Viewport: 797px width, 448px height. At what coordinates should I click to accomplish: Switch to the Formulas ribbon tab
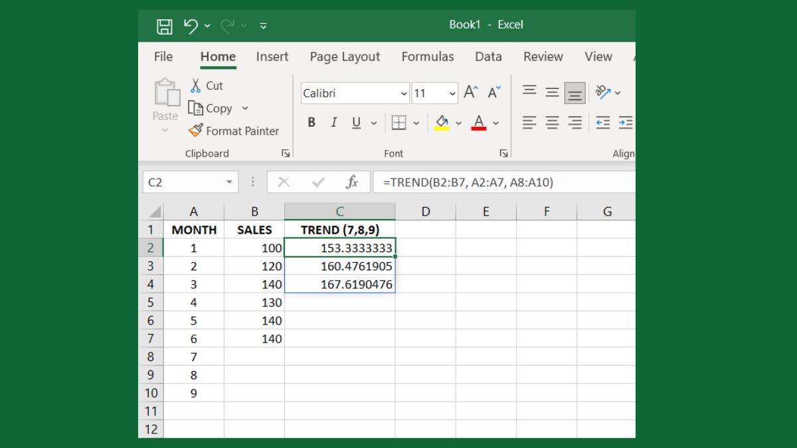[x=428, y=57]
